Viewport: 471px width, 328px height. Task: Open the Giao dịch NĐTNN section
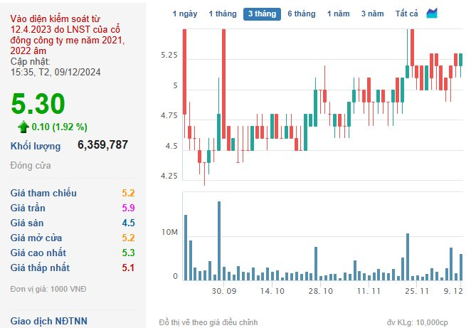(x=48, y=321)
